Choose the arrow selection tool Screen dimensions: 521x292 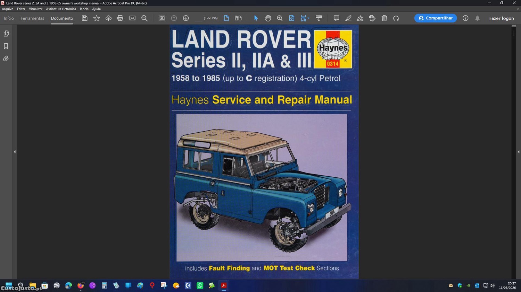pyautogui.click(x=256, y=18)
